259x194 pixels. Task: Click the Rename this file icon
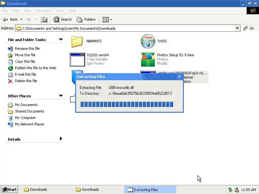click(x=10, y=49)
